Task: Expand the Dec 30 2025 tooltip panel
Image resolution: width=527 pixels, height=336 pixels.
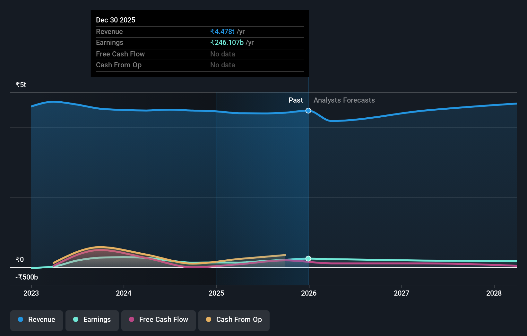Action: (x=200, y=43)
